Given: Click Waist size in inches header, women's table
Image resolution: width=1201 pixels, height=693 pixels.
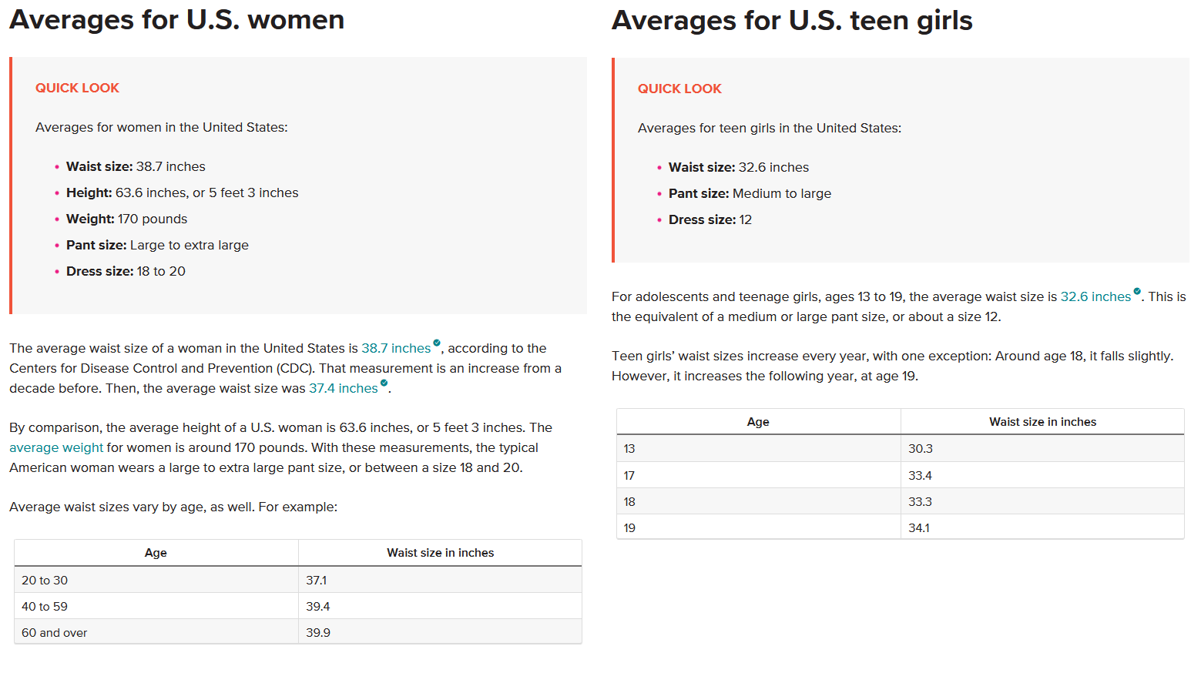Looking at the screenshot, I should click(x=440, y=553).
